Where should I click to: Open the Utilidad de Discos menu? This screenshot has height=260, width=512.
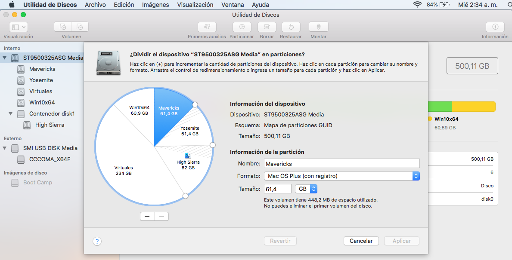tap(50, 5)
